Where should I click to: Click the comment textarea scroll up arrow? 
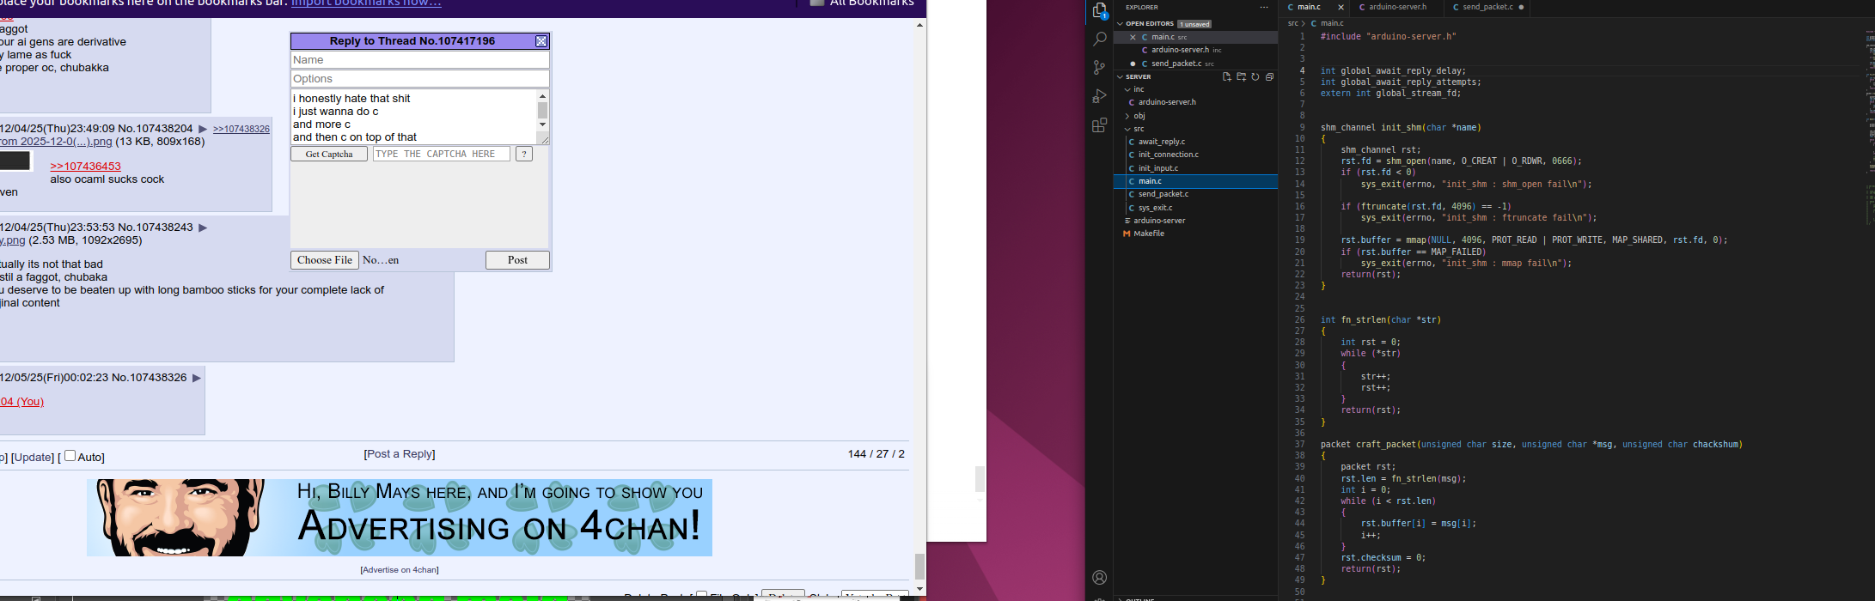coord(542,95)
